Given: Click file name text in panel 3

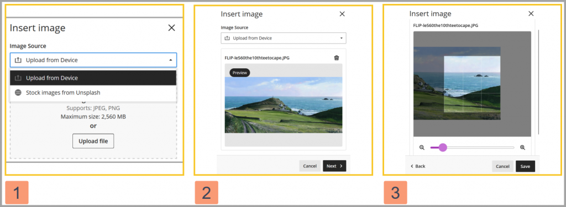Looking at the screenshot, I should pyautogui.click(x=446, y=25).
